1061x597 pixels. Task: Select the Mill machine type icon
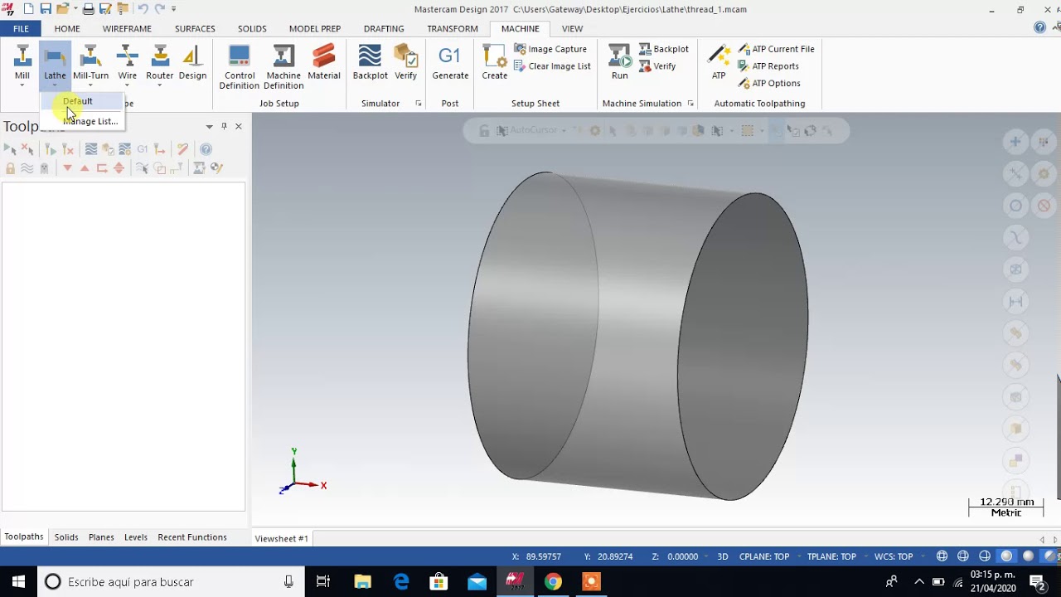22,64
